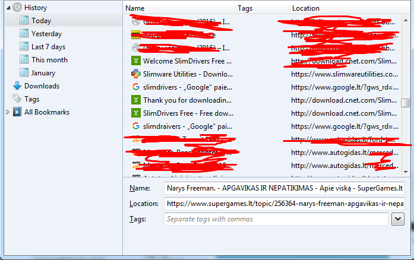Select 'Welcome SlimDrivers Free ...' entry
The image size is (414, 260).
(x=188, y=61)
